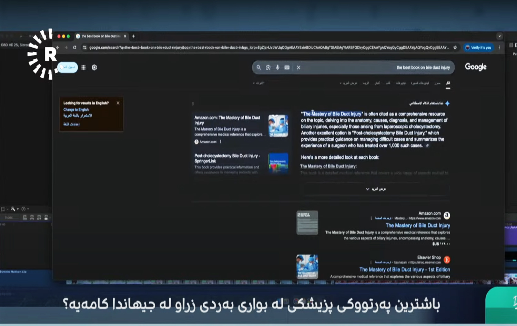Start voice search with the microphone
The height and width of the screenshot is (326, 517).
tap(277, 68)
